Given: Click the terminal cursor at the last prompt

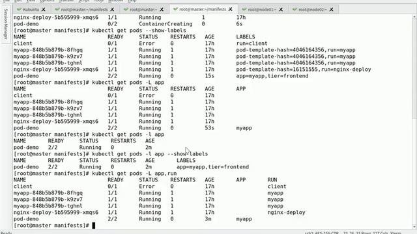Looking at the screenshot, I should point(94,226).
